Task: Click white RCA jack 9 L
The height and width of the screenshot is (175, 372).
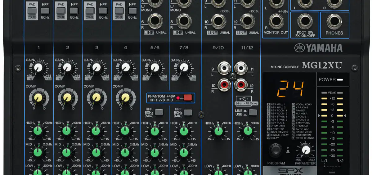Action: (x=224, y=68)
